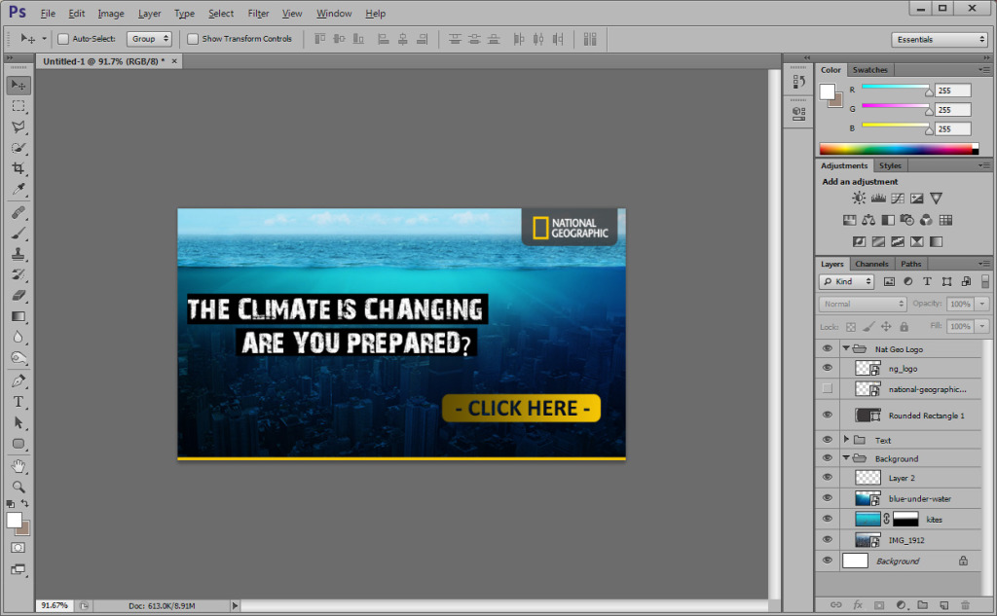Select the ng_logo layer
The image size is (997, 616).
tap(903, 369)
